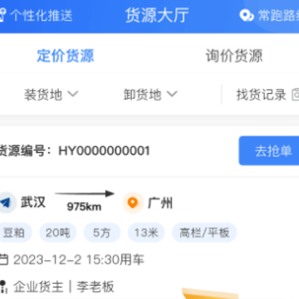Image resolution: width=299 pixels, height=299 pixels.
Task: Tap the icon next to 找货记录
Action: point(296,95)
